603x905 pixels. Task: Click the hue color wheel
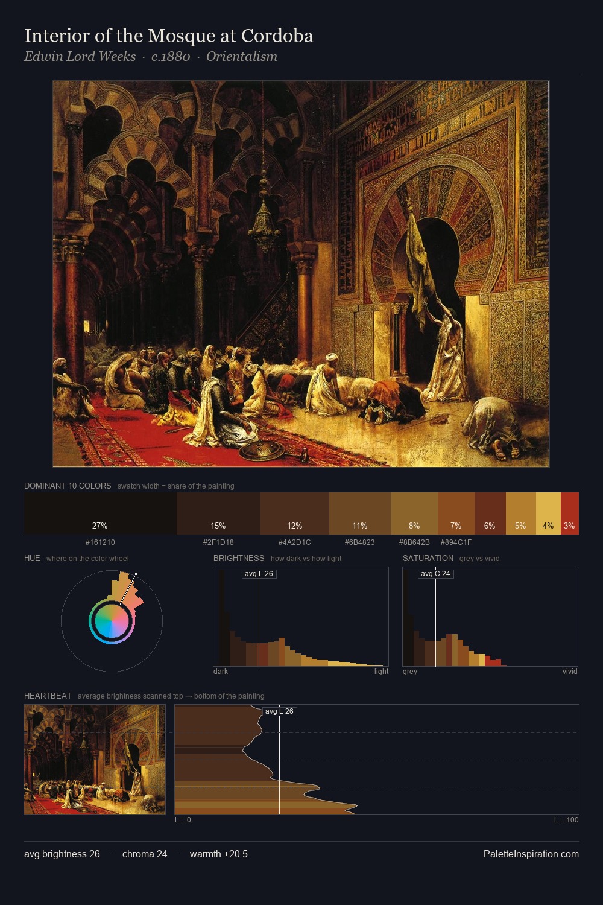point(112,621)
